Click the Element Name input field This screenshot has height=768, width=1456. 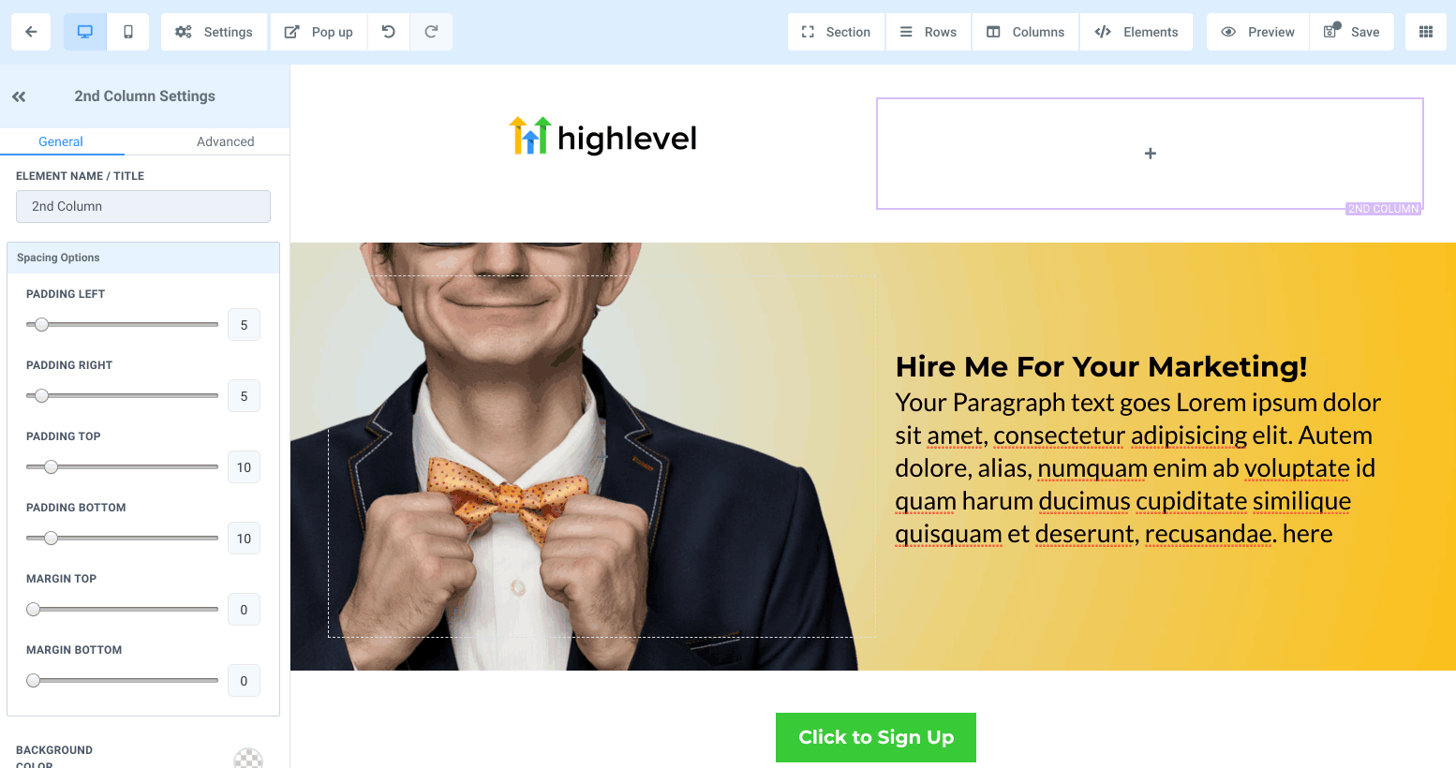coord(143,206)
